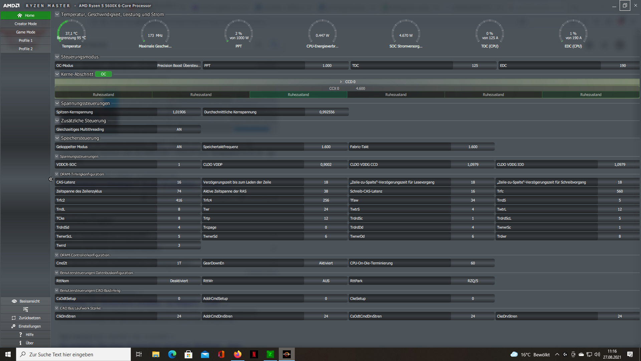Click the Temperatur gauge dial
This screenshot has height=361, width=641.
click(x=71, y=33)
